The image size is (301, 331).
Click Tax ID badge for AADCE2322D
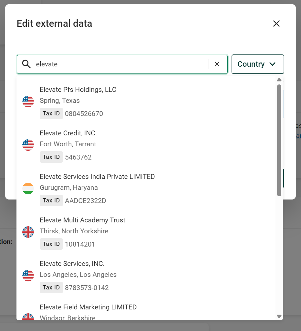pyautogui.click(x=51, y=200)
